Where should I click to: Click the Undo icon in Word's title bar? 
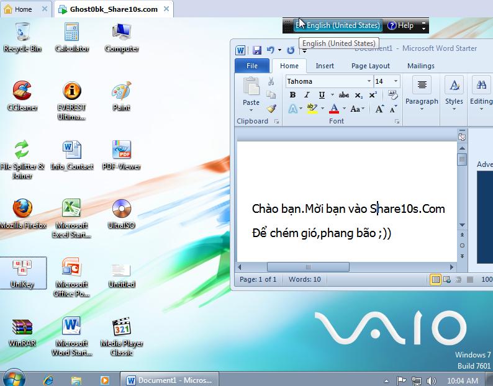click(x=270, y=50)
